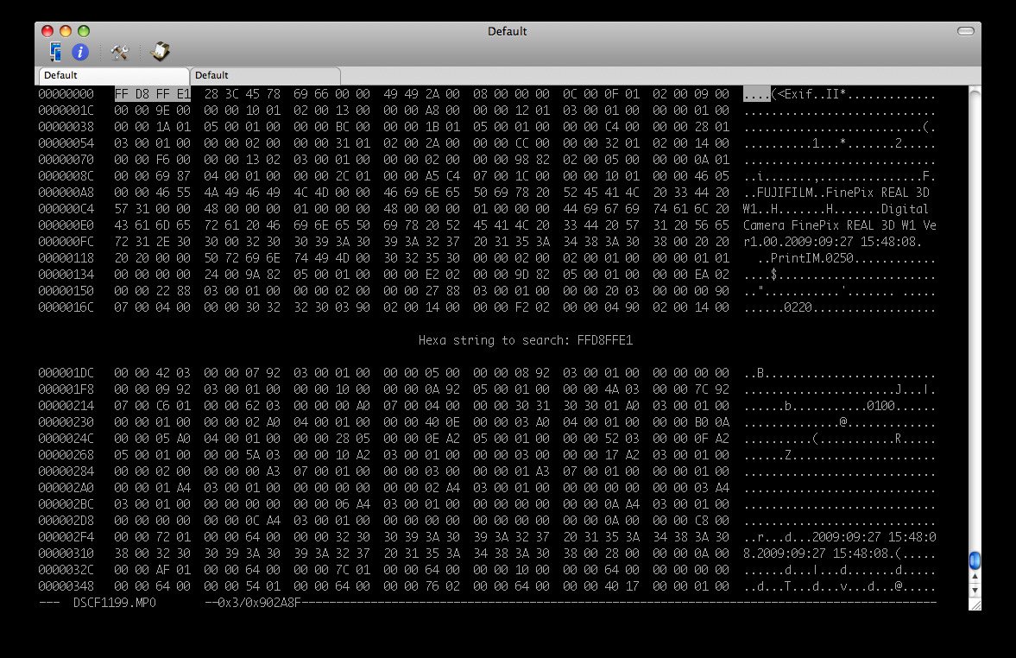Click ASCII text 'r1.00.2009:09:27 15:48:08.'

(x=833, y=243)
